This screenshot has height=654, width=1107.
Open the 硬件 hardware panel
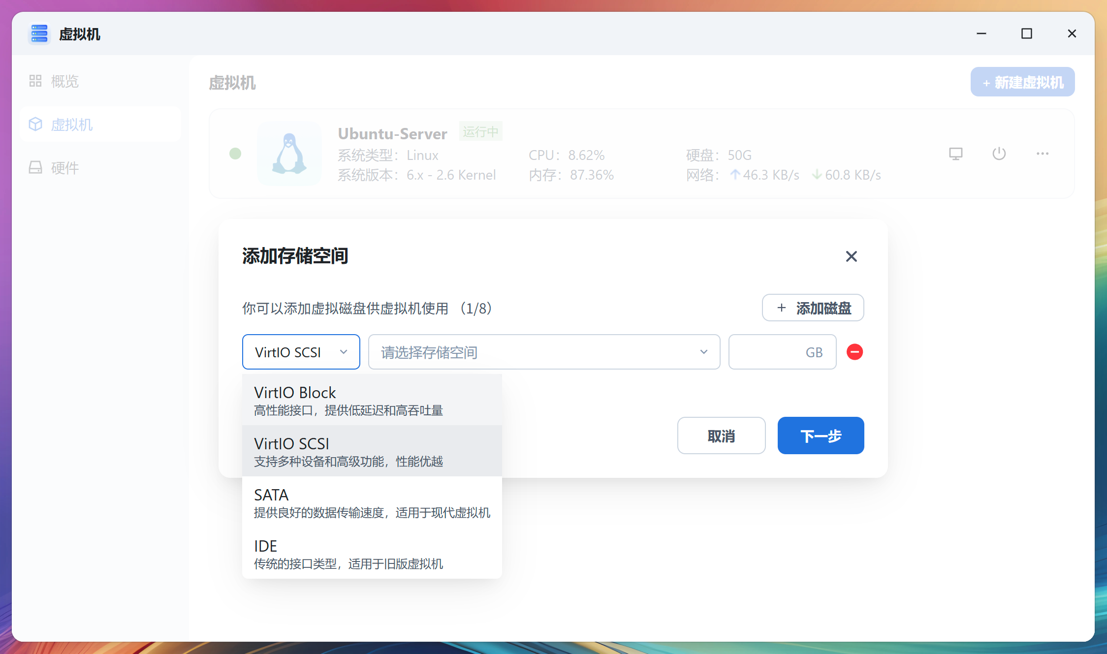(64, 168)
